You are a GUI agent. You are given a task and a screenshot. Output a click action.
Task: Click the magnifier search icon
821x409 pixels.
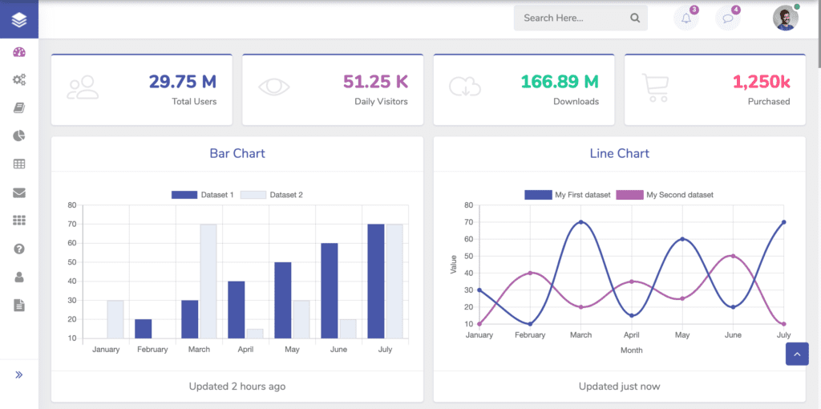(x=635, y=18)
